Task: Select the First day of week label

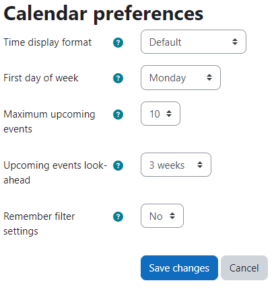Action: click(x=41, y=78)
